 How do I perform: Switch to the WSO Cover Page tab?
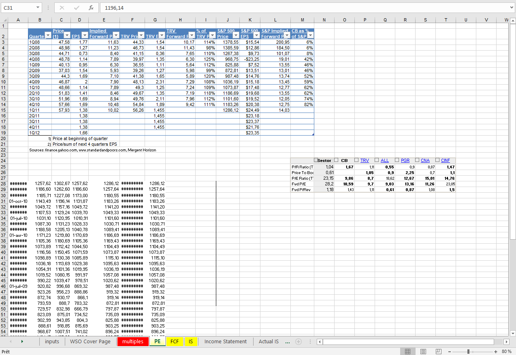(x=90, y=342)
